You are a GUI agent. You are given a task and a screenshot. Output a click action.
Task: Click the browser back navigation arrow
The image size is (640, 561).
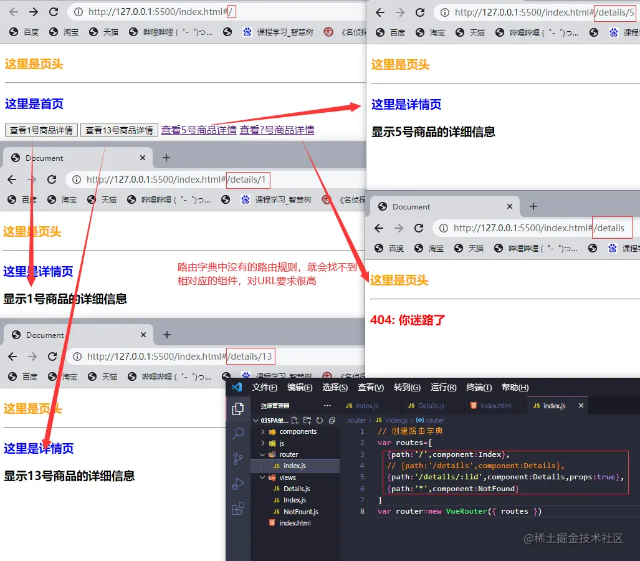[x=14, y=11]
